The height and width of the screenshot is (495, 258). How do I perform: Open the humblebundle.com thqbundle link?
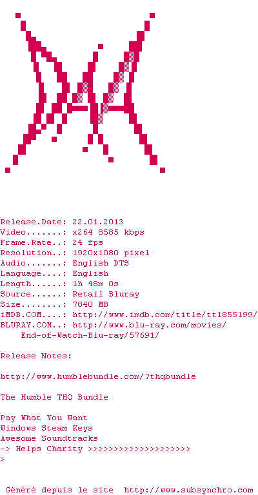[x=98, y=376]
